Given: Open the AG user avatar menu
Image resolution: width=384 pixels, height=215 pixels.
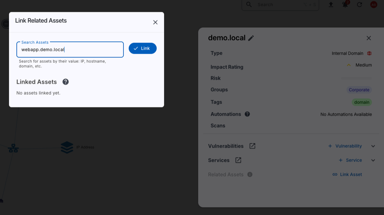Looking at the screenshot, I should coord(373,4).
